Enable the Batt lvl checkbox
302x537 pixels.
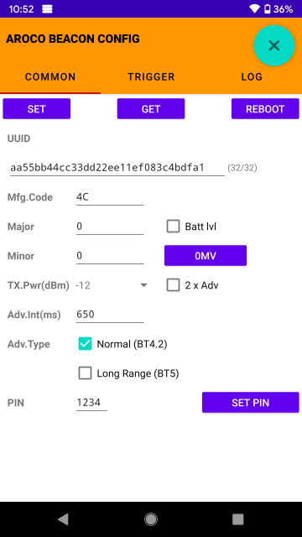coord(174,227)
